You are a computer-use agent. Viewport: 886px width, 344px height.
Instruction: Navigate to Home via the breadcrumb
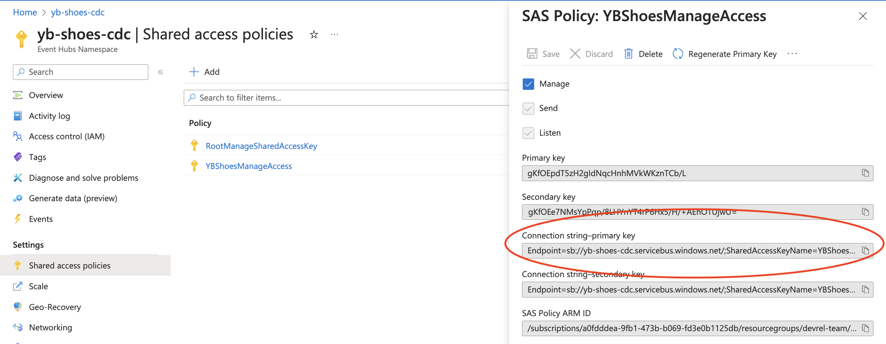24,12
